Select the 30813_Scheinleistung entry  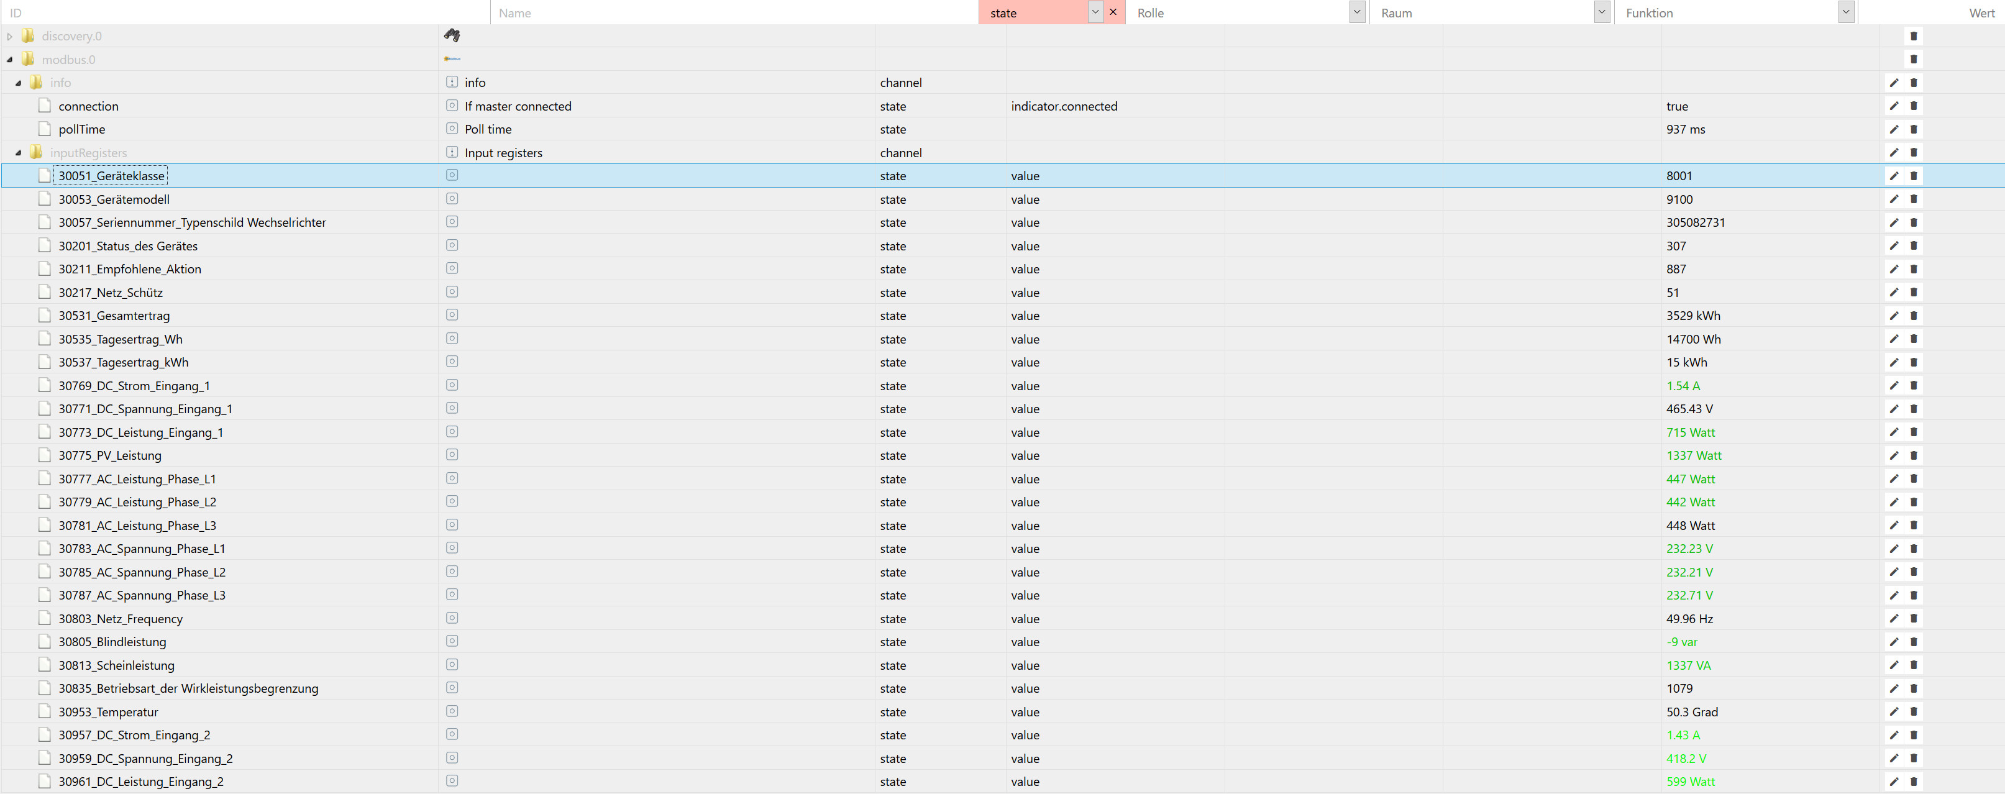click(x=117, y=665)
